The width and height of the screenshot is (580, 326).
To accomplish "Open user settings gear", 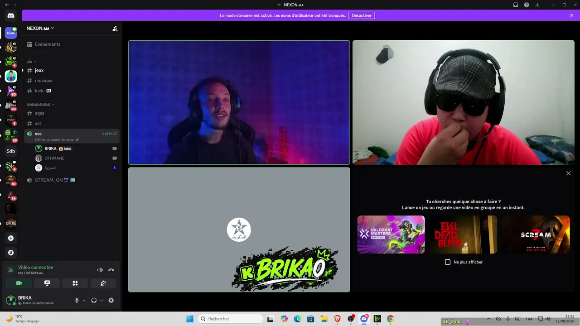I will [111, 301].
